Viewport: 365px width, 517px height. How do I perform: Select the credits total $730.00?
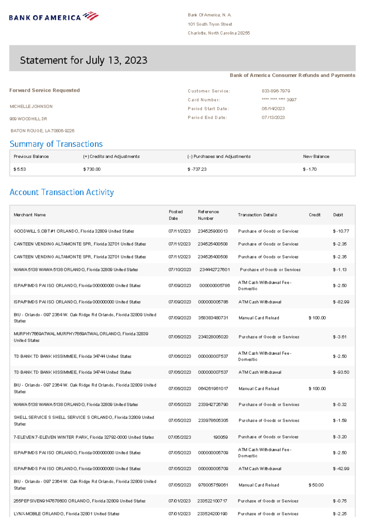click(x=92, y=169)
